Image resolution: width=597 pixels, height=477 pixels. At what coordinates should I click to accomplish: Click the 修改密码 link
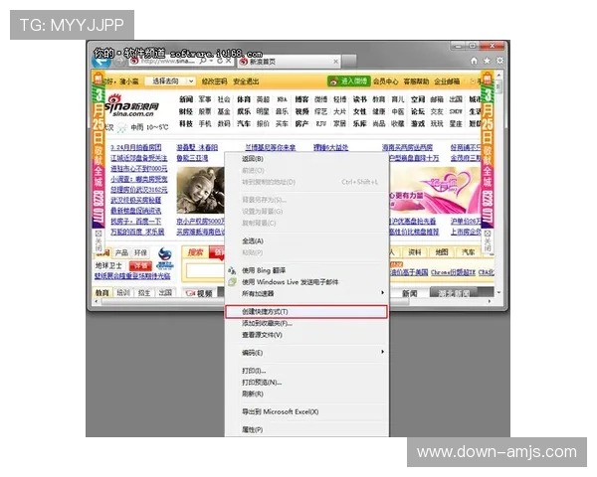[x=214, y=81]
